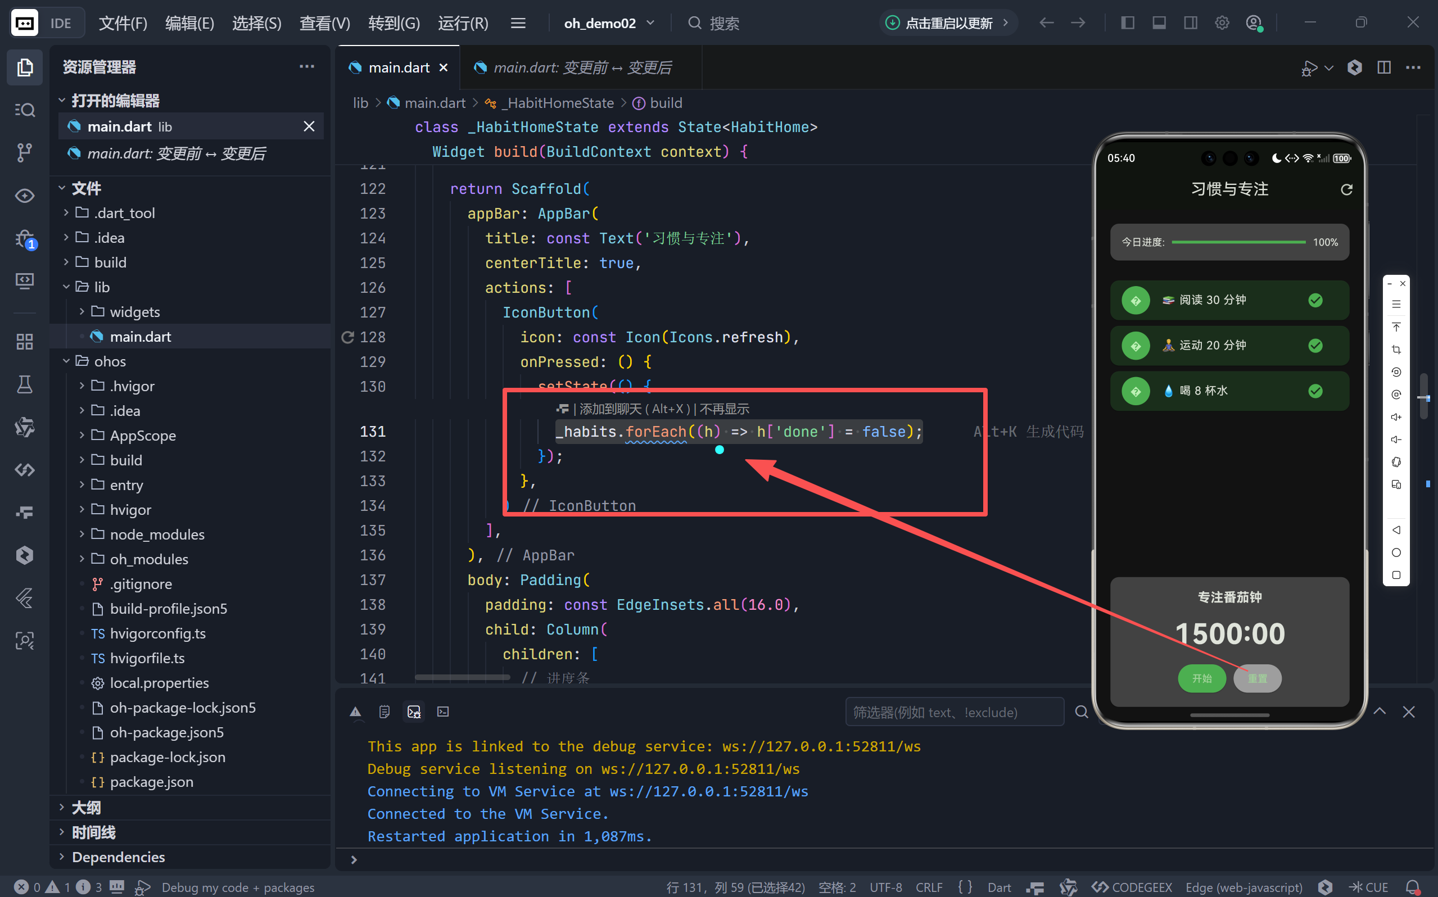This screenshot has width=1438, height=897.
Task: Open the Extensions activity bar icon
Action: coord(24,342)
